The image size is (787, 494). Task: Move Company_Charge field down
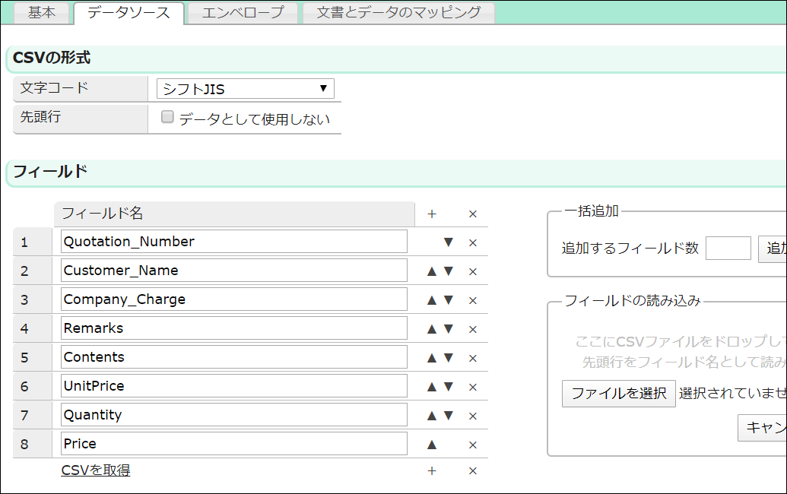[x=448, y=300]
